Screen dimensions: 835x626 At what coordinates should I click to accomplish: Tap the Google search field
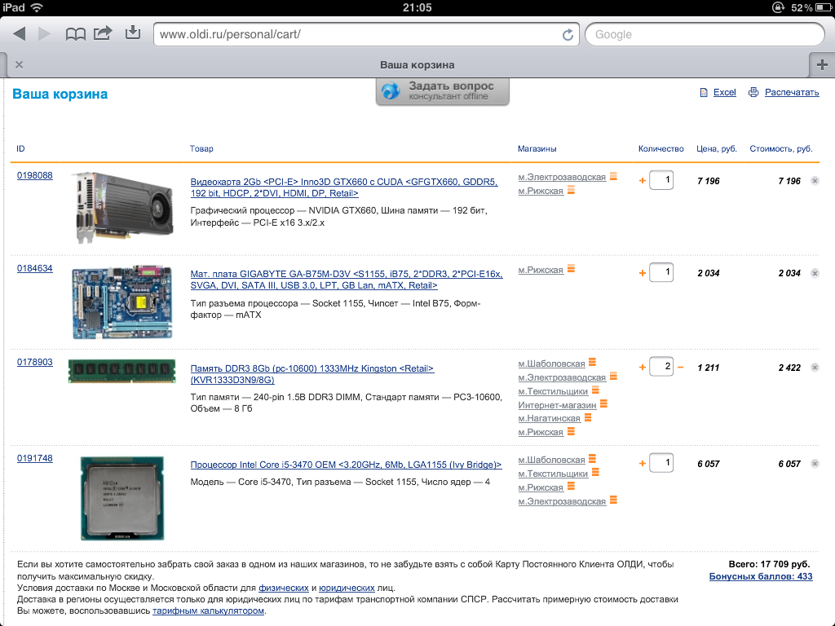pos(705,34)
